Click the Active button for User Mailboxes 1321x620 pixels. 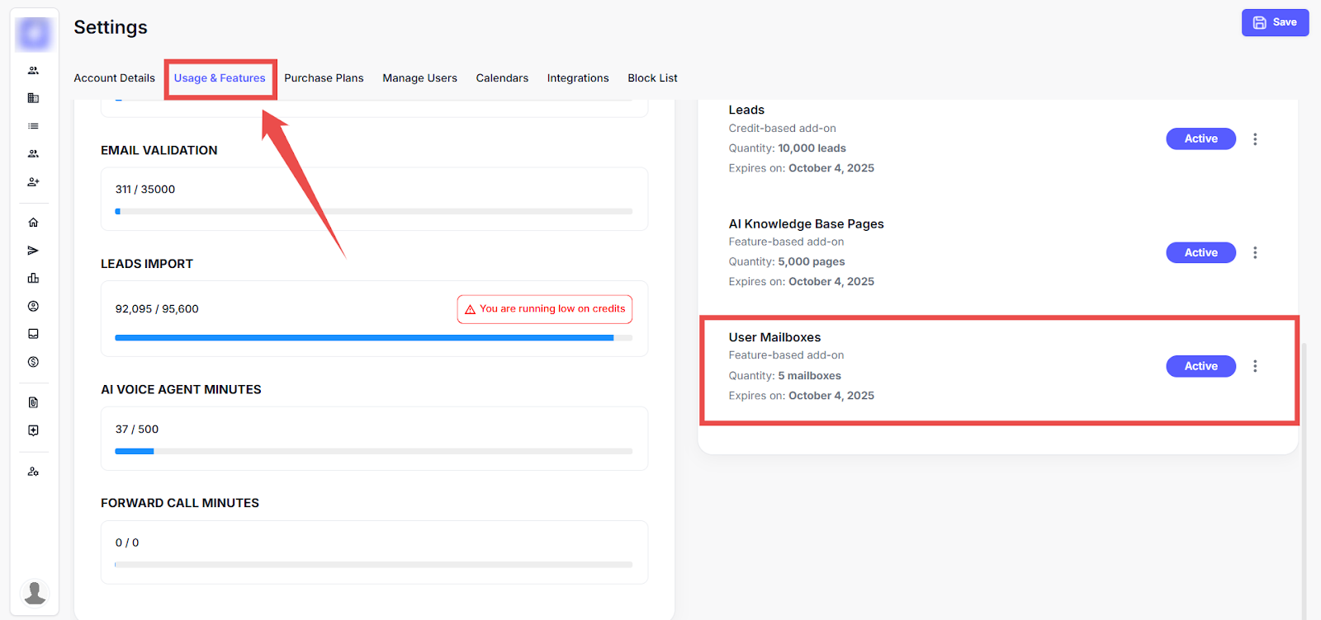(x=1200, y=366)
